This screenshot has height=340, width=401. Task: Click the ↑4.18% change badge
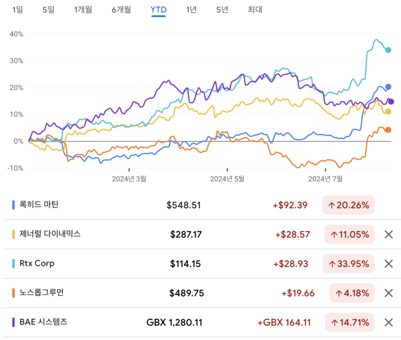[352, 293]
